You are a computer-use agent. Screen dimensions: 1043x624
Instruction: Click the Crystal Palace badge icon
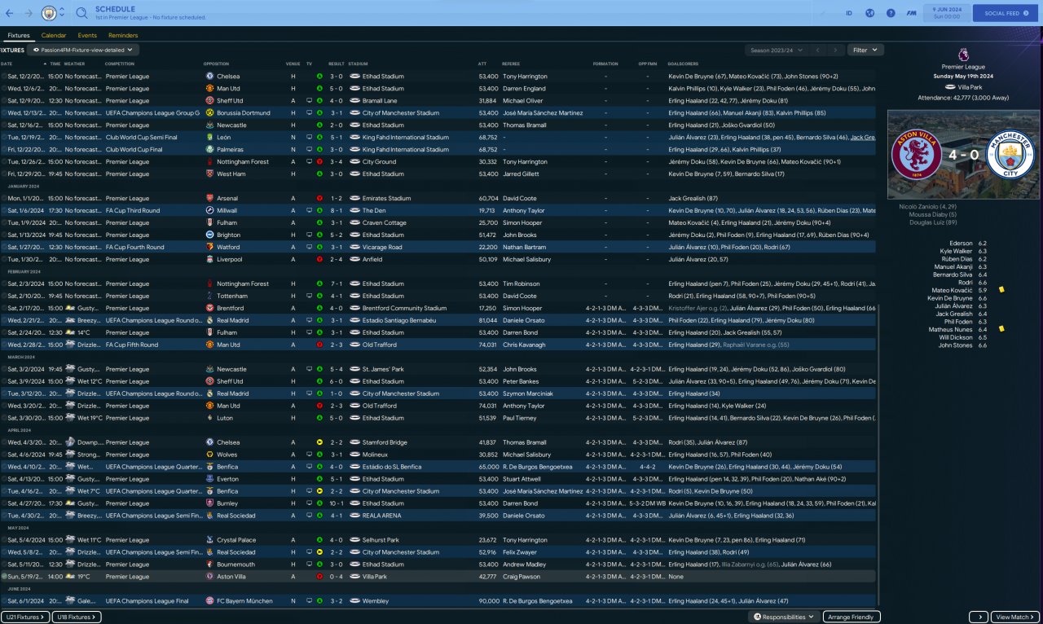point(210,540)
